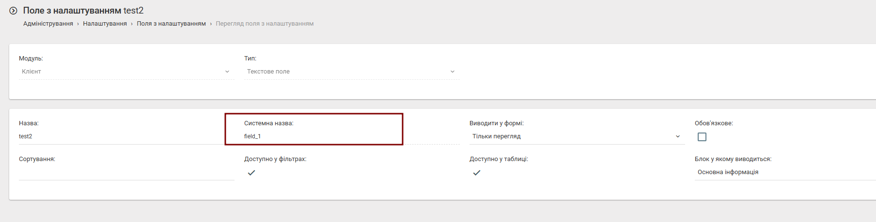This screenshot has width=876, height=222.
Task: Toggle the Доступно у фільтрах checkmark
Action: coord(251,173)
